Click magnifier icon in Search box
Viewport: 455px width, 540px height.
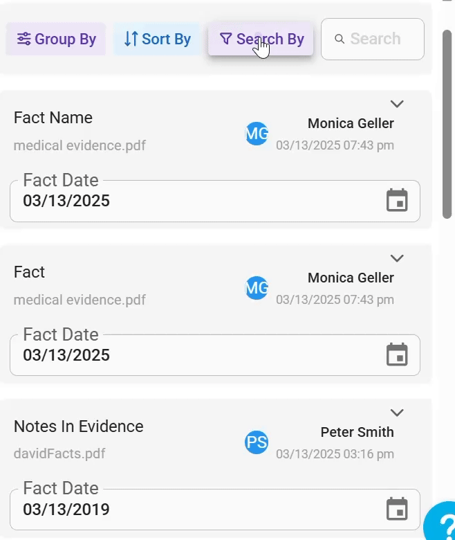[340, 39]
